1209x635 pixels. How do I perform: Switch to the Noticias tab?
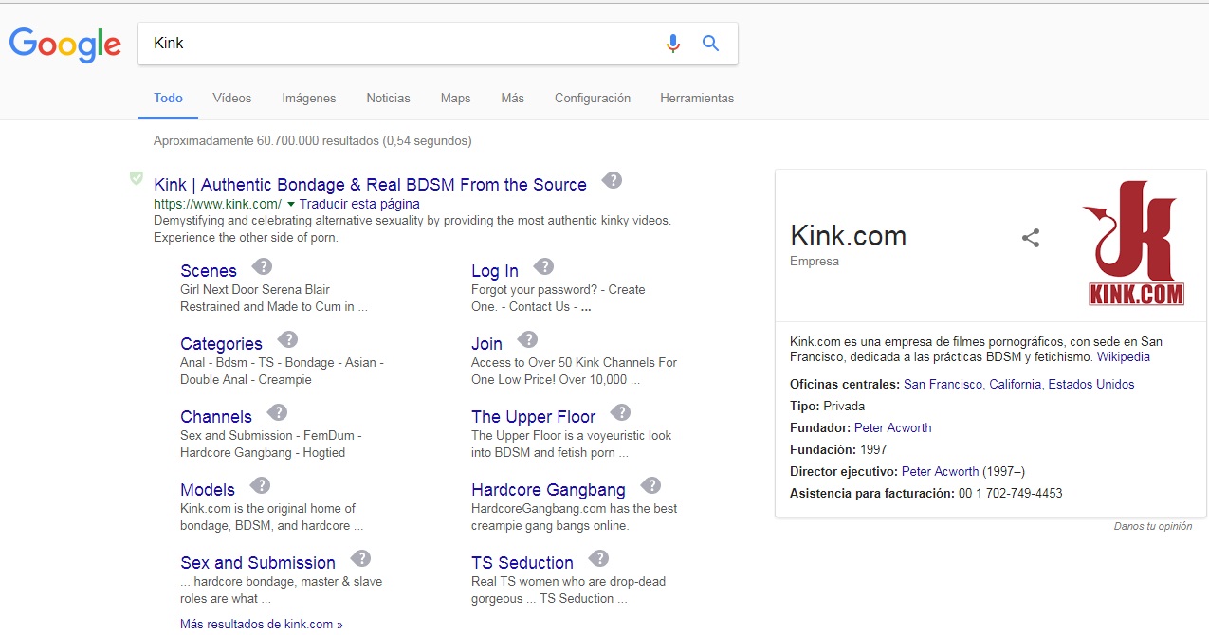click(x=388, y=98)
